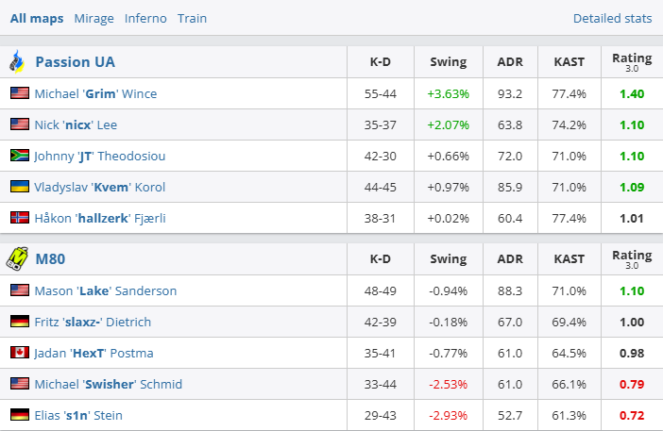The height and width of the screenshot is (431, 663).
Task: Click the M80 team logo icon
Action: pos(17,259)
